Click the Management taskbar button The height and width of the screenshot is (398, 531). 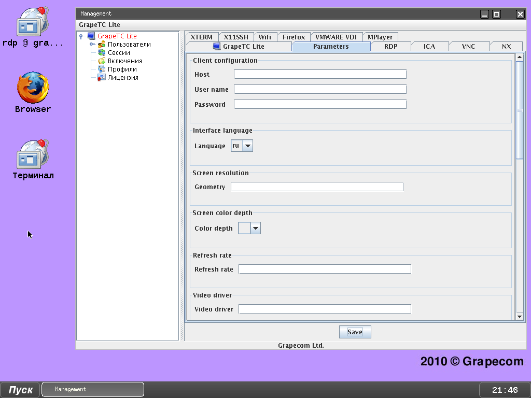(93, 390)
